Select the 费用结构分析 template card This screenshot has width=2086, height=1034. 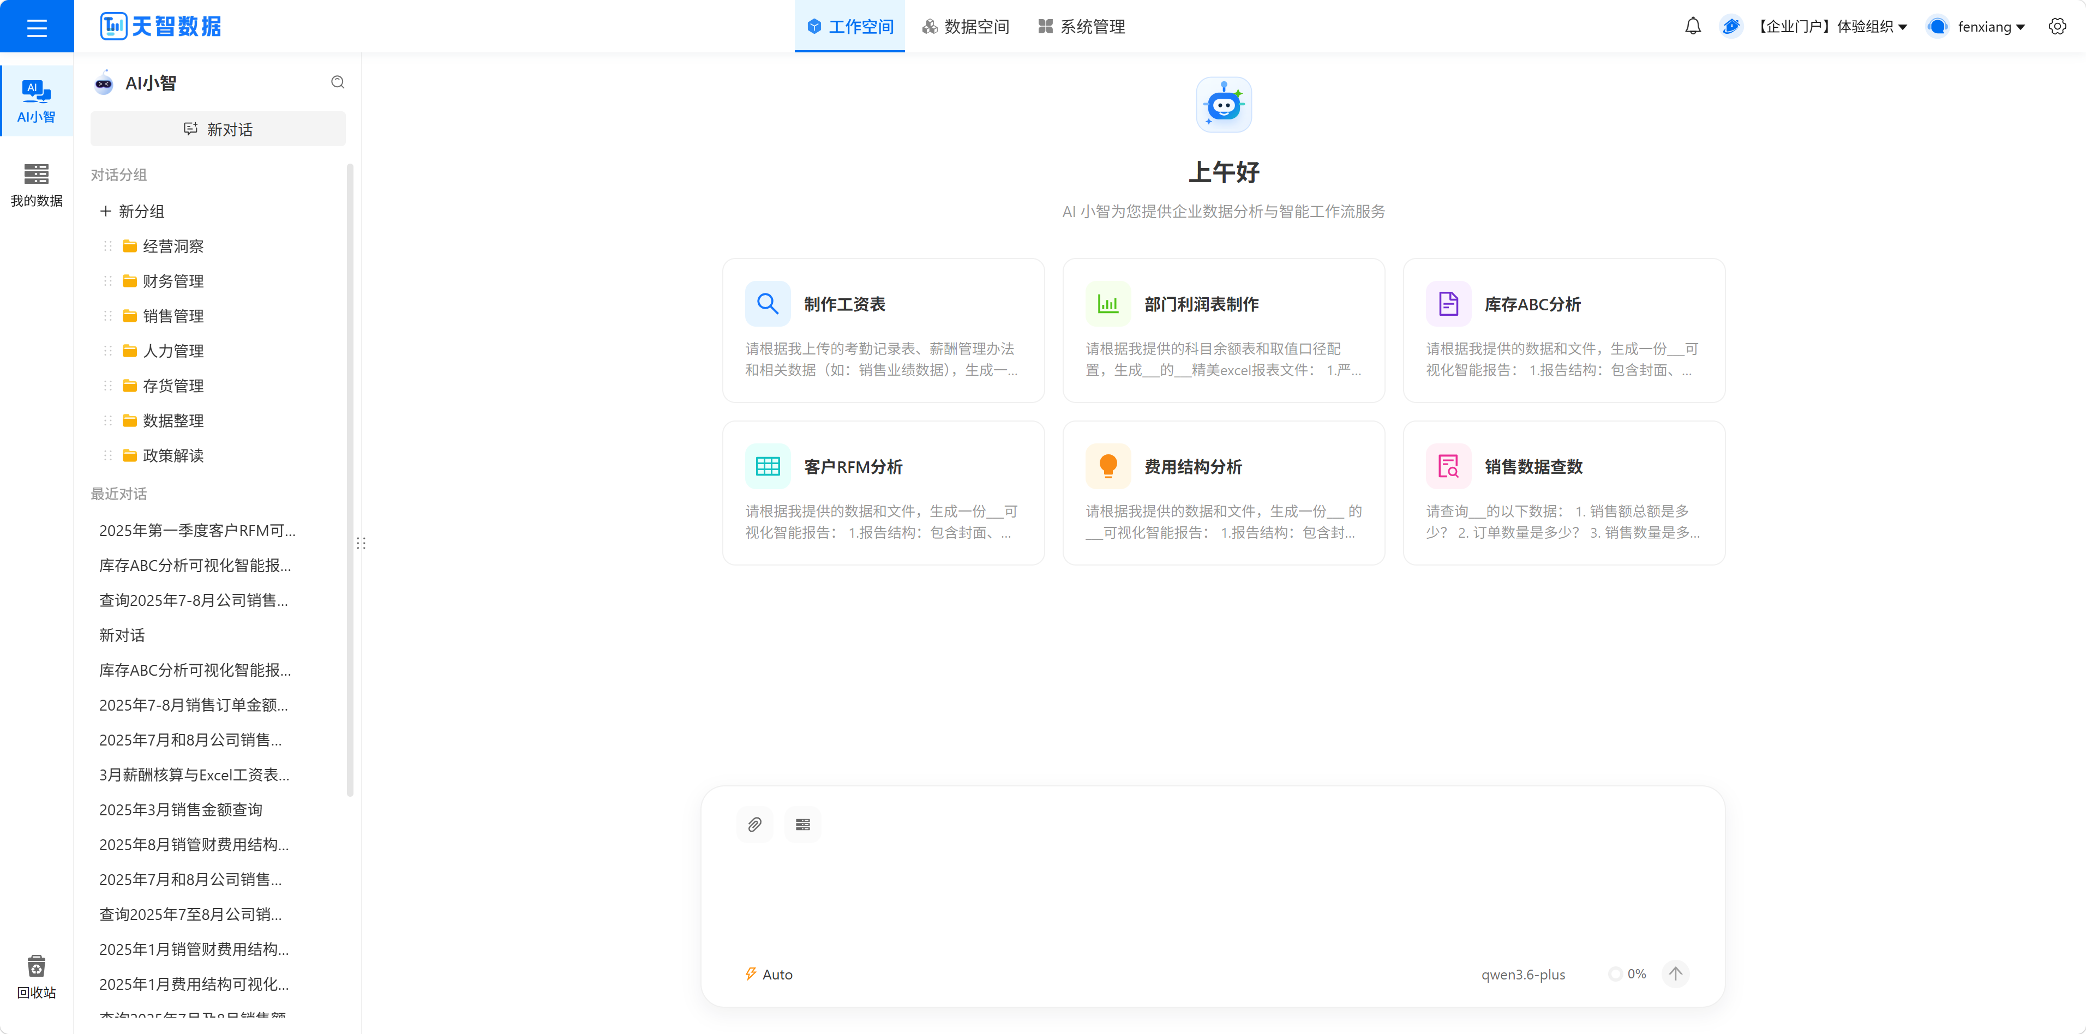pos(1223,492)
